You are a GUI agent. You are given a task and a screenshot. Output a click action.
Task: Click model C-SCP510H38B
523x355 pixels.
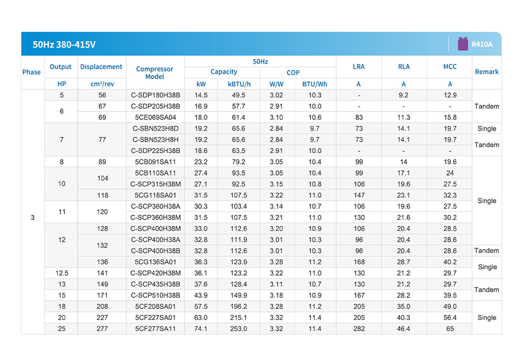[155, 295]
